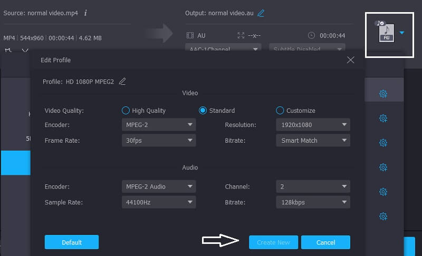Close the Edit Profile dialog
The height and width of the screenshot is (256, 422).
pos(350,60)
